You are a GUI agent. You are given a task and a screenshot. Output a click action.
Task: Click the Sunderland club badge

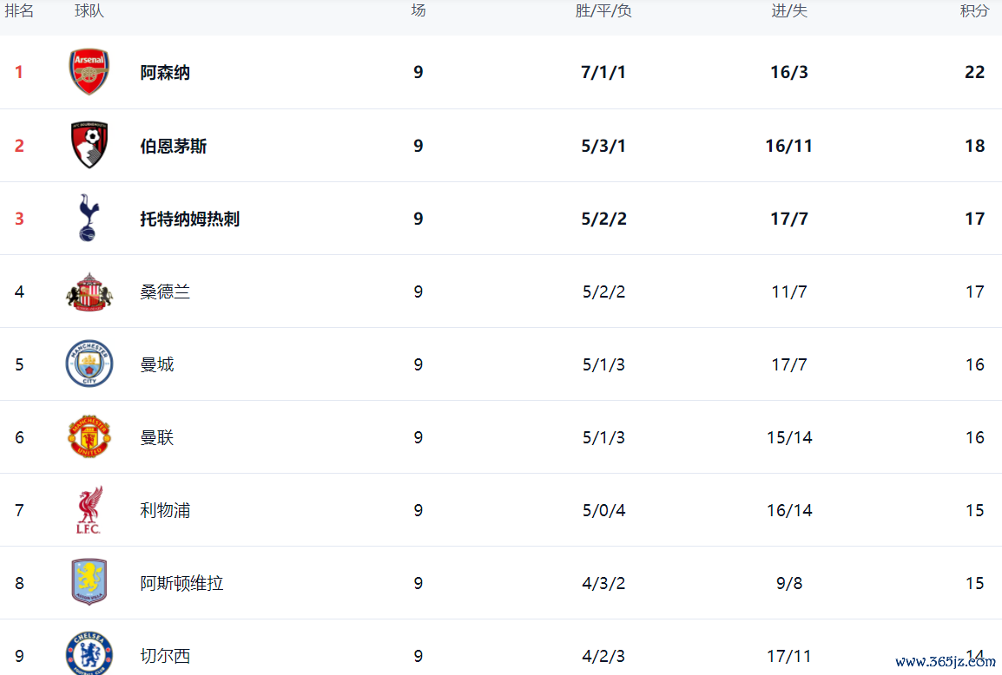(x=89, y=292)
